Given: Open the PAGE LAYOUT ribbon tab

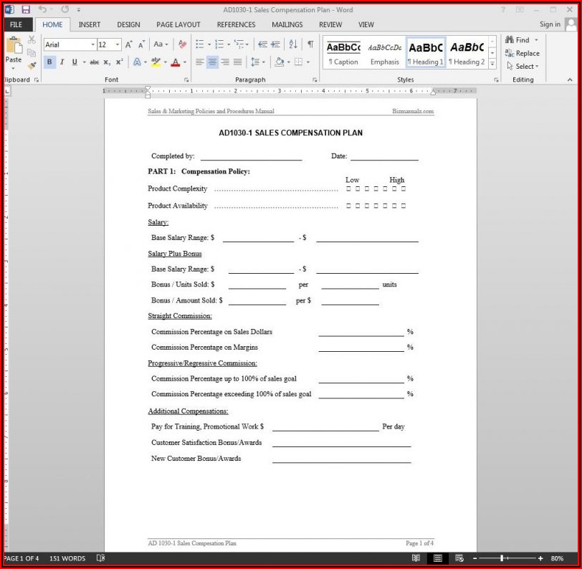Looking at the screenshot, I should click(x=178, y=24).
